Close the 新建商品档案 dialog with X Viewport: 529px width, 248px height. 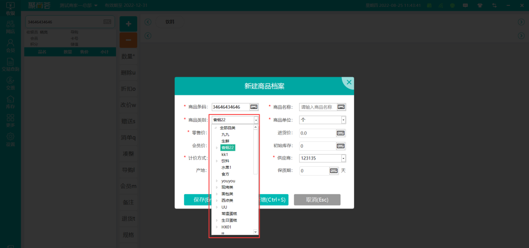349,83
